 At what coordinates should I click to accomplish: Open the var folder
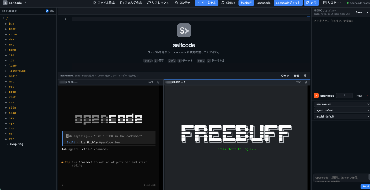(x=11, y=139)
